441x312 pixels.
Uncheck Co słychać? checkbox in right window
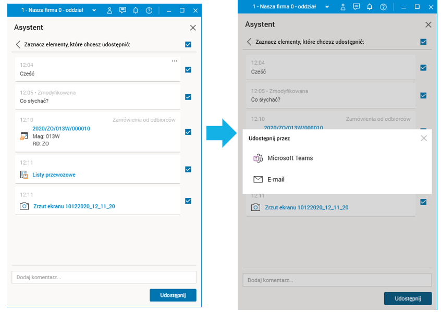point(423,95)
